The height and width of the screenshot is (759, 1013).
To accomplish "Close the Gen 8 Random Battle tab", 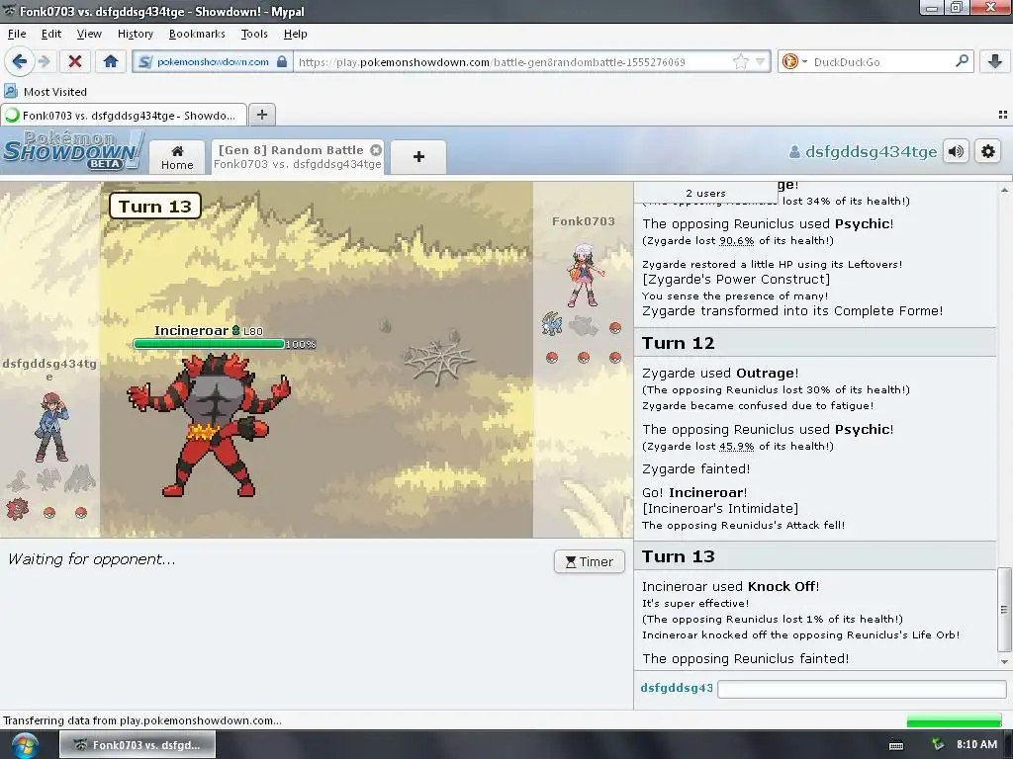I will [x=375, y=150].
